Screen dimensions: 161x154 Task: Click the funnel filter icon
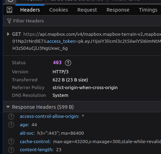(9, 21)
